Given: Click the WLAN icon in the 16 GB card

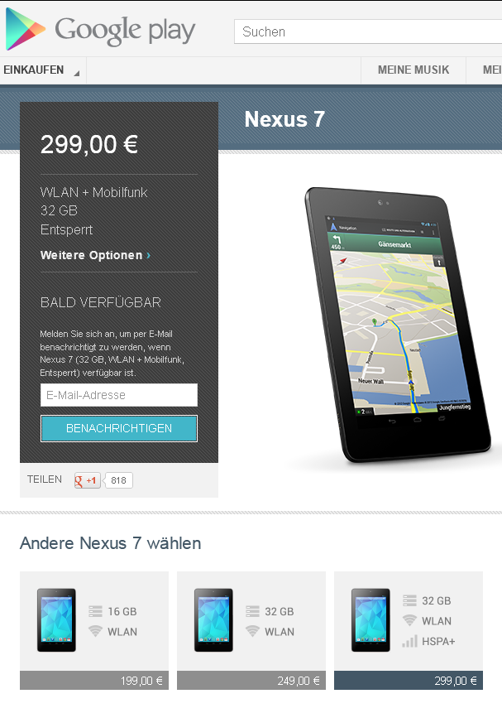Looking at the screenshot, I should 95,631.
